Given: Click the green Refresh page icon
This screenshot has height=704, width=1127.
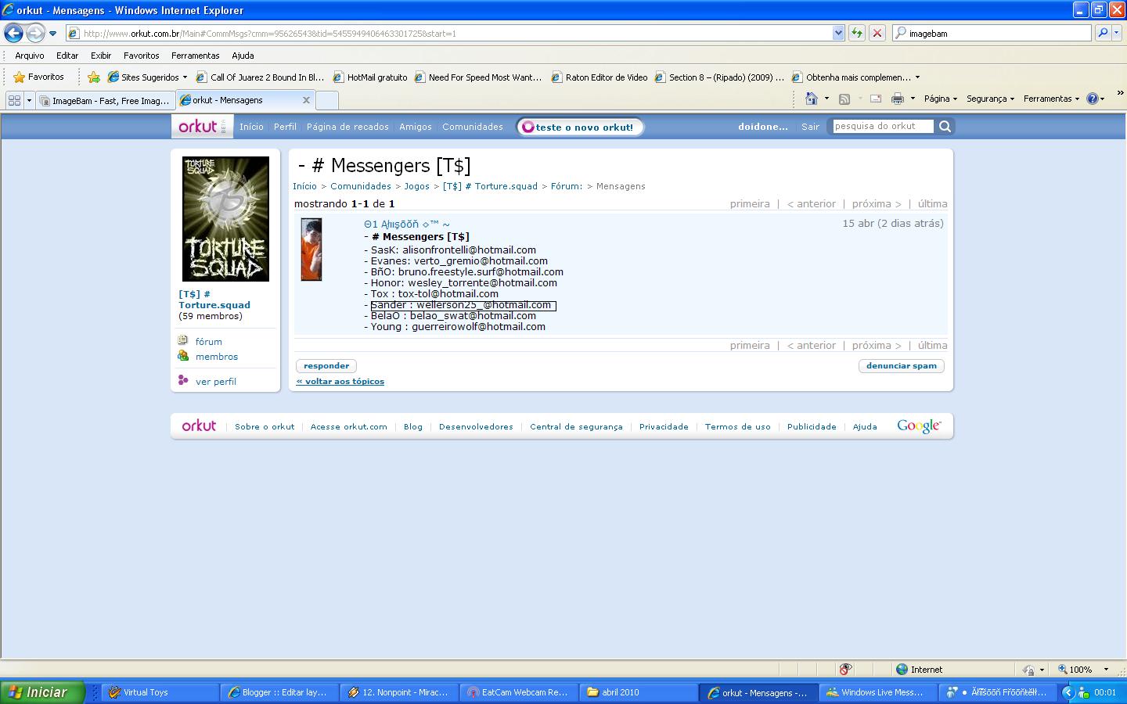Looking at the screenshot, I should (857, 33).
